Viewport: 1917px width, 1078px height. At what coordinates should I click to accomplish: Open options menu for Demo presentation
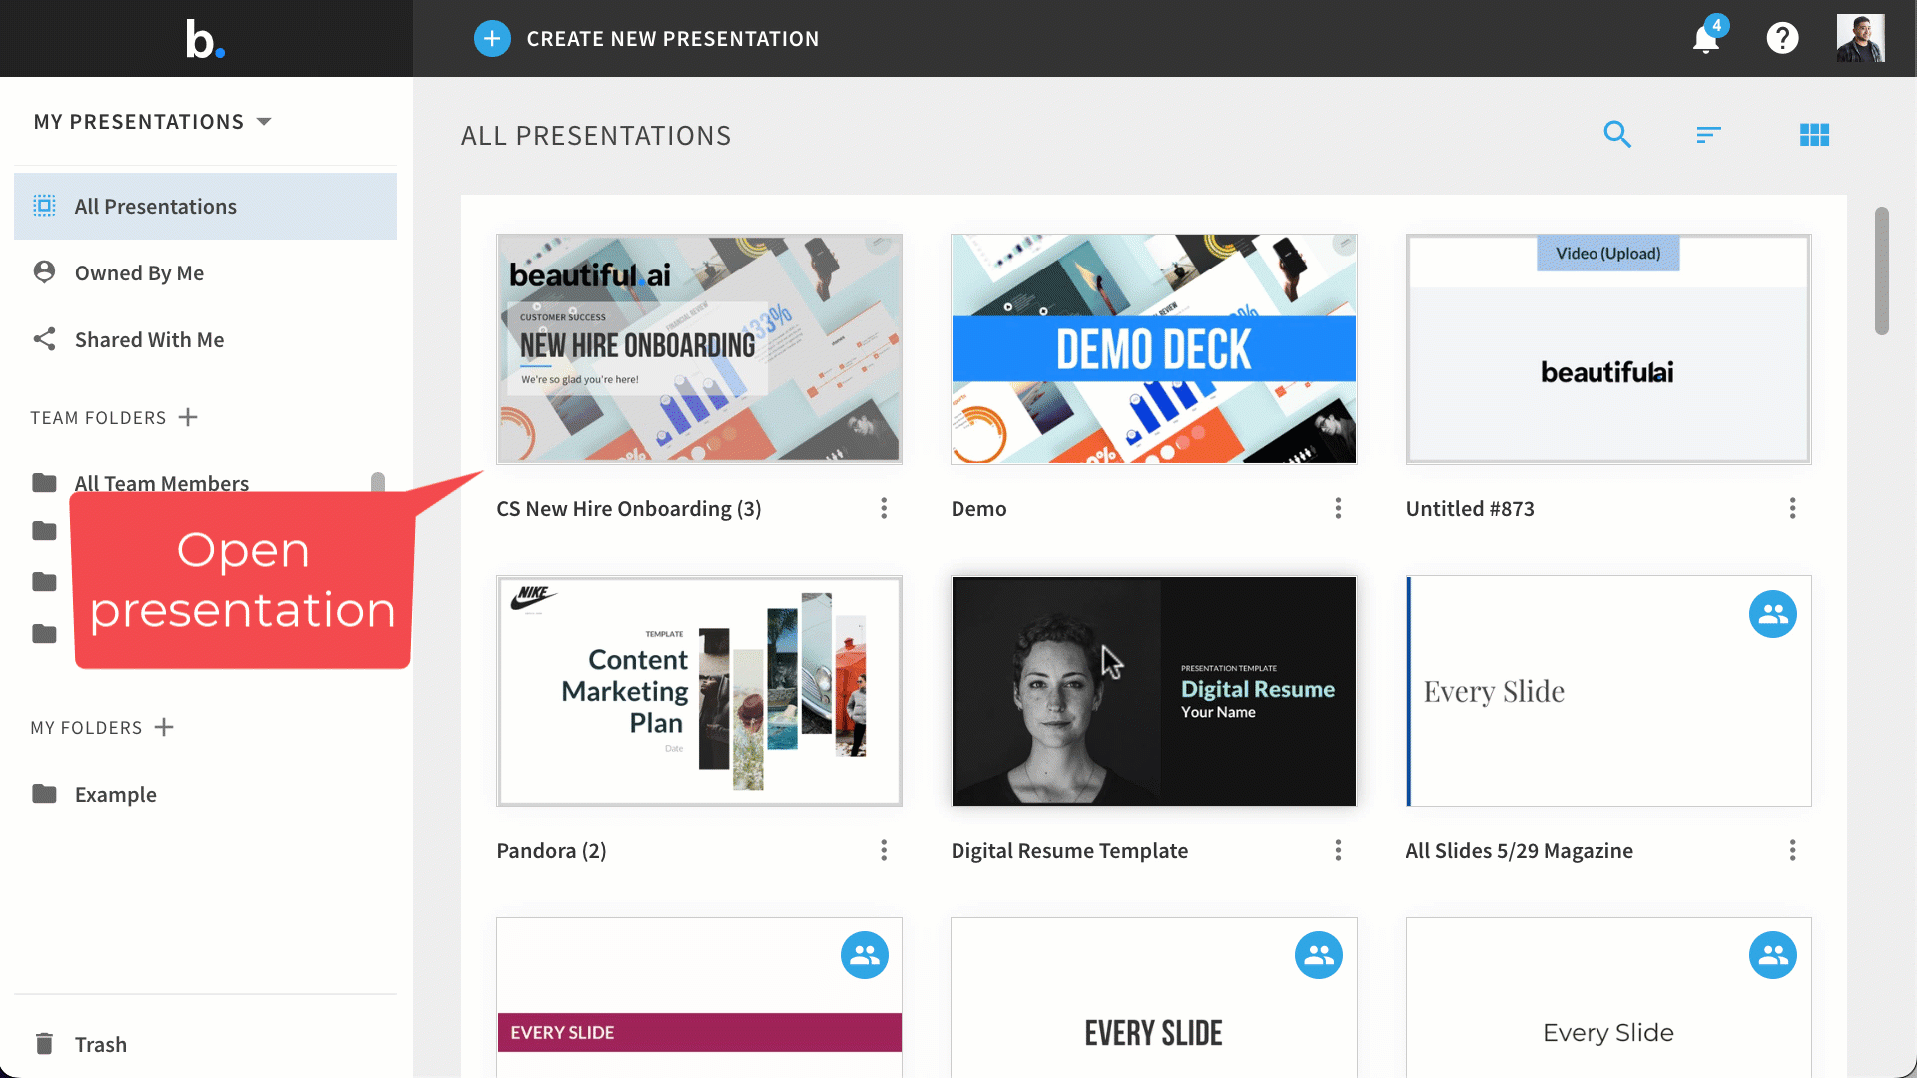pos(1338,509)
